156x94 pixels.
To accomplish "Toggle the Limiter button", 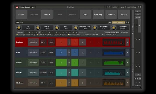I will [138, 17].
